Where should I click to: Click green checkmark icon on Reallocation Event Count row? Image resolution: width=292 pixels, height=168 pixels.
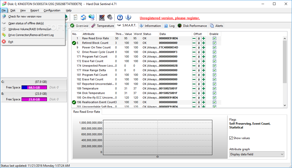(74, 102)
